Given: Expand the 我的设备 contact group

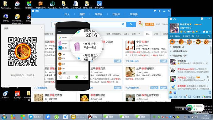Looking at the screenshot, I should point(177,47).
